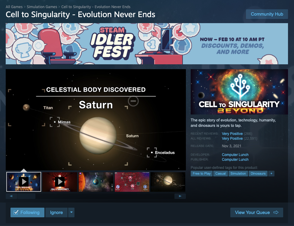Select the Dinosaurs tag
294x226 pixels.
pyautogui.click(x=258, y=173)
